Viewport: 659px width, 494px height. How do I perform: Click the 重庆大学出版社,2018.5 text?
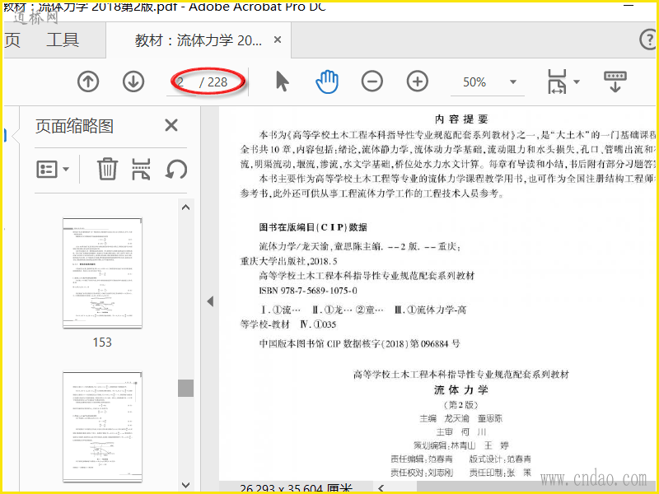tap(288, 261)
